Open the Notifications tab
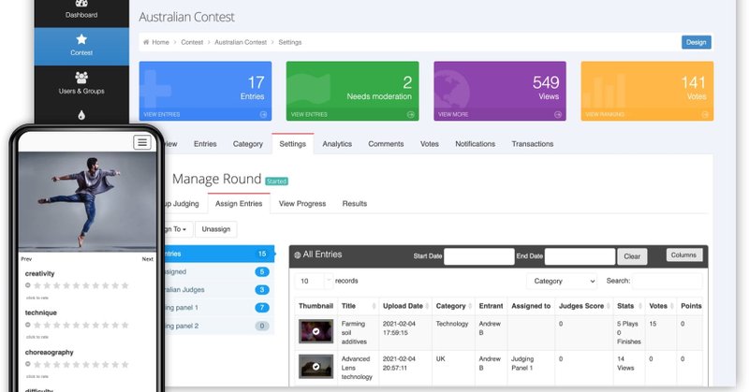The image size is (749, 392). 475,144
